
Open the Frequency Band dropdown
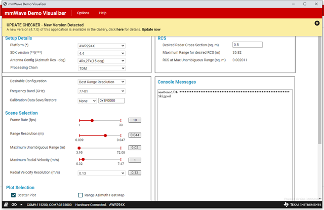101,91
